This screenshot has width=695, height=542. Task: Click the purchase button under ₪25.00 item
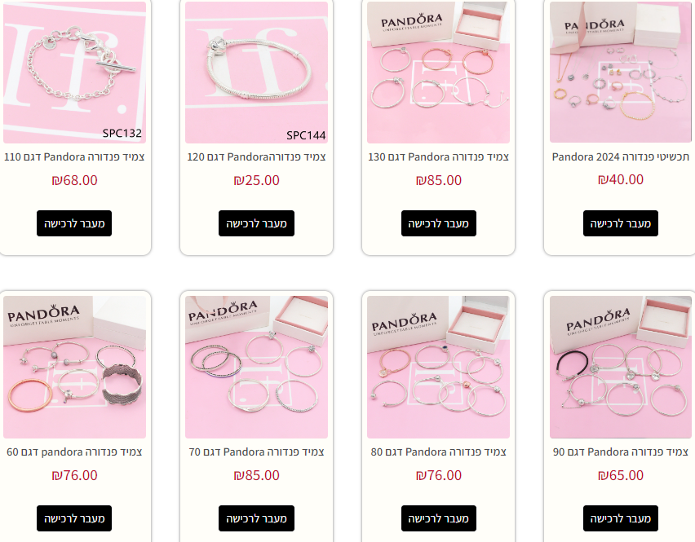point(256,223)
